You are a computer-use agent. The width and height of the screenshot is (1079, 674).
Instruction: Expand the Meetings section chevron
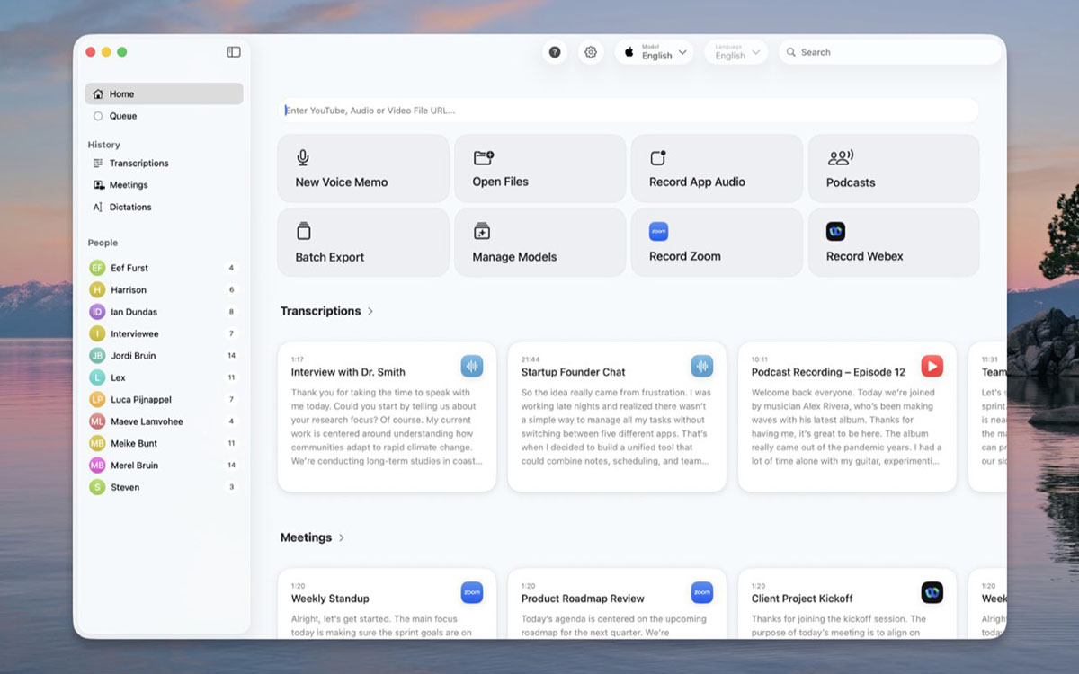(x=342, y=537)
